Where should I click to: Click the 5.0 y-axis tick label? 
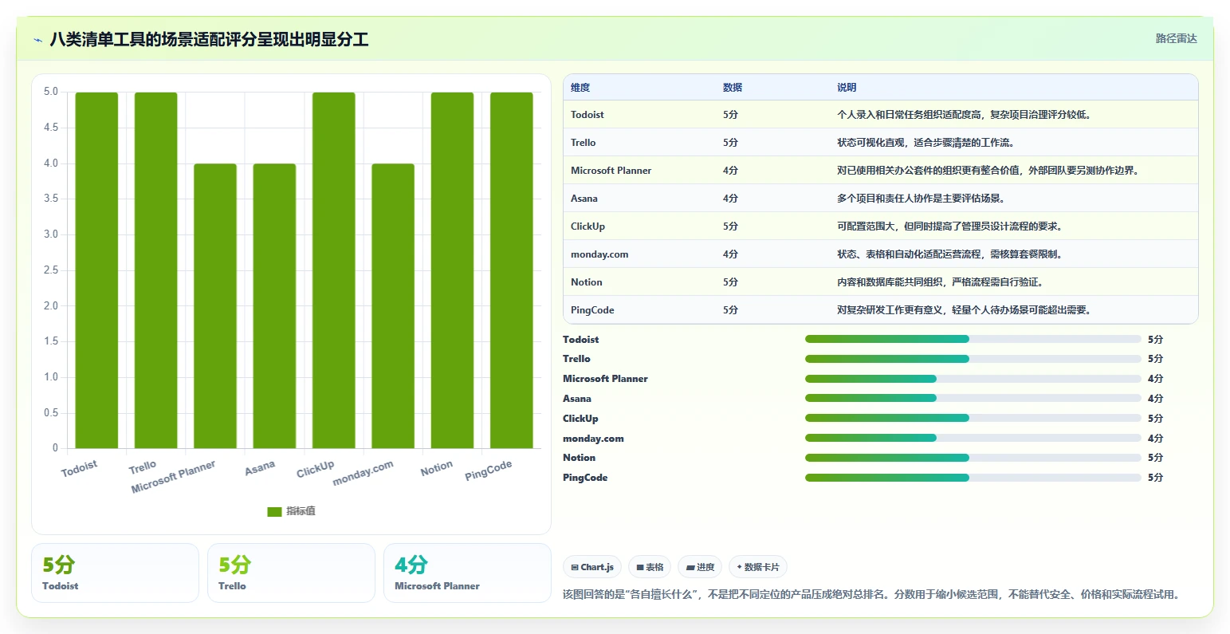(51, 92)
